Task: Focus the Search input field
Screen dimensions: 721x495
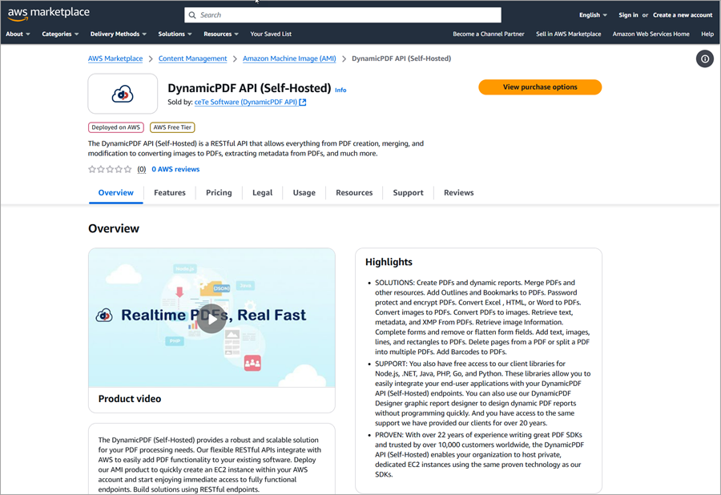Action: tap(343, 15)
